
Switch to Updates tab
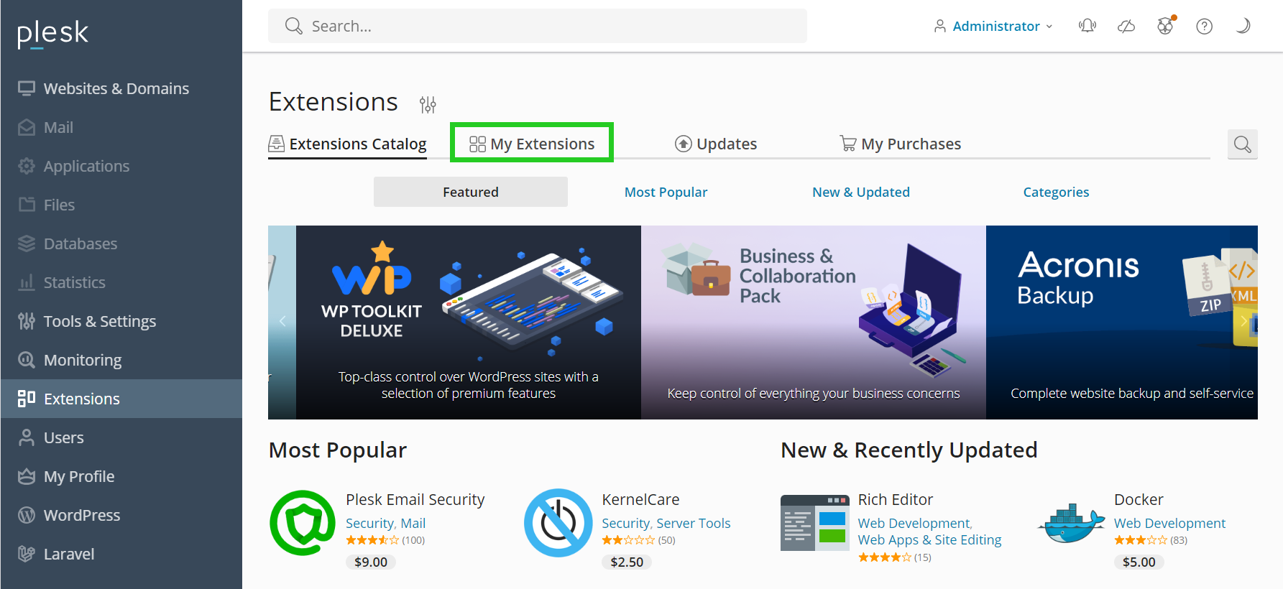pos(716,144)
